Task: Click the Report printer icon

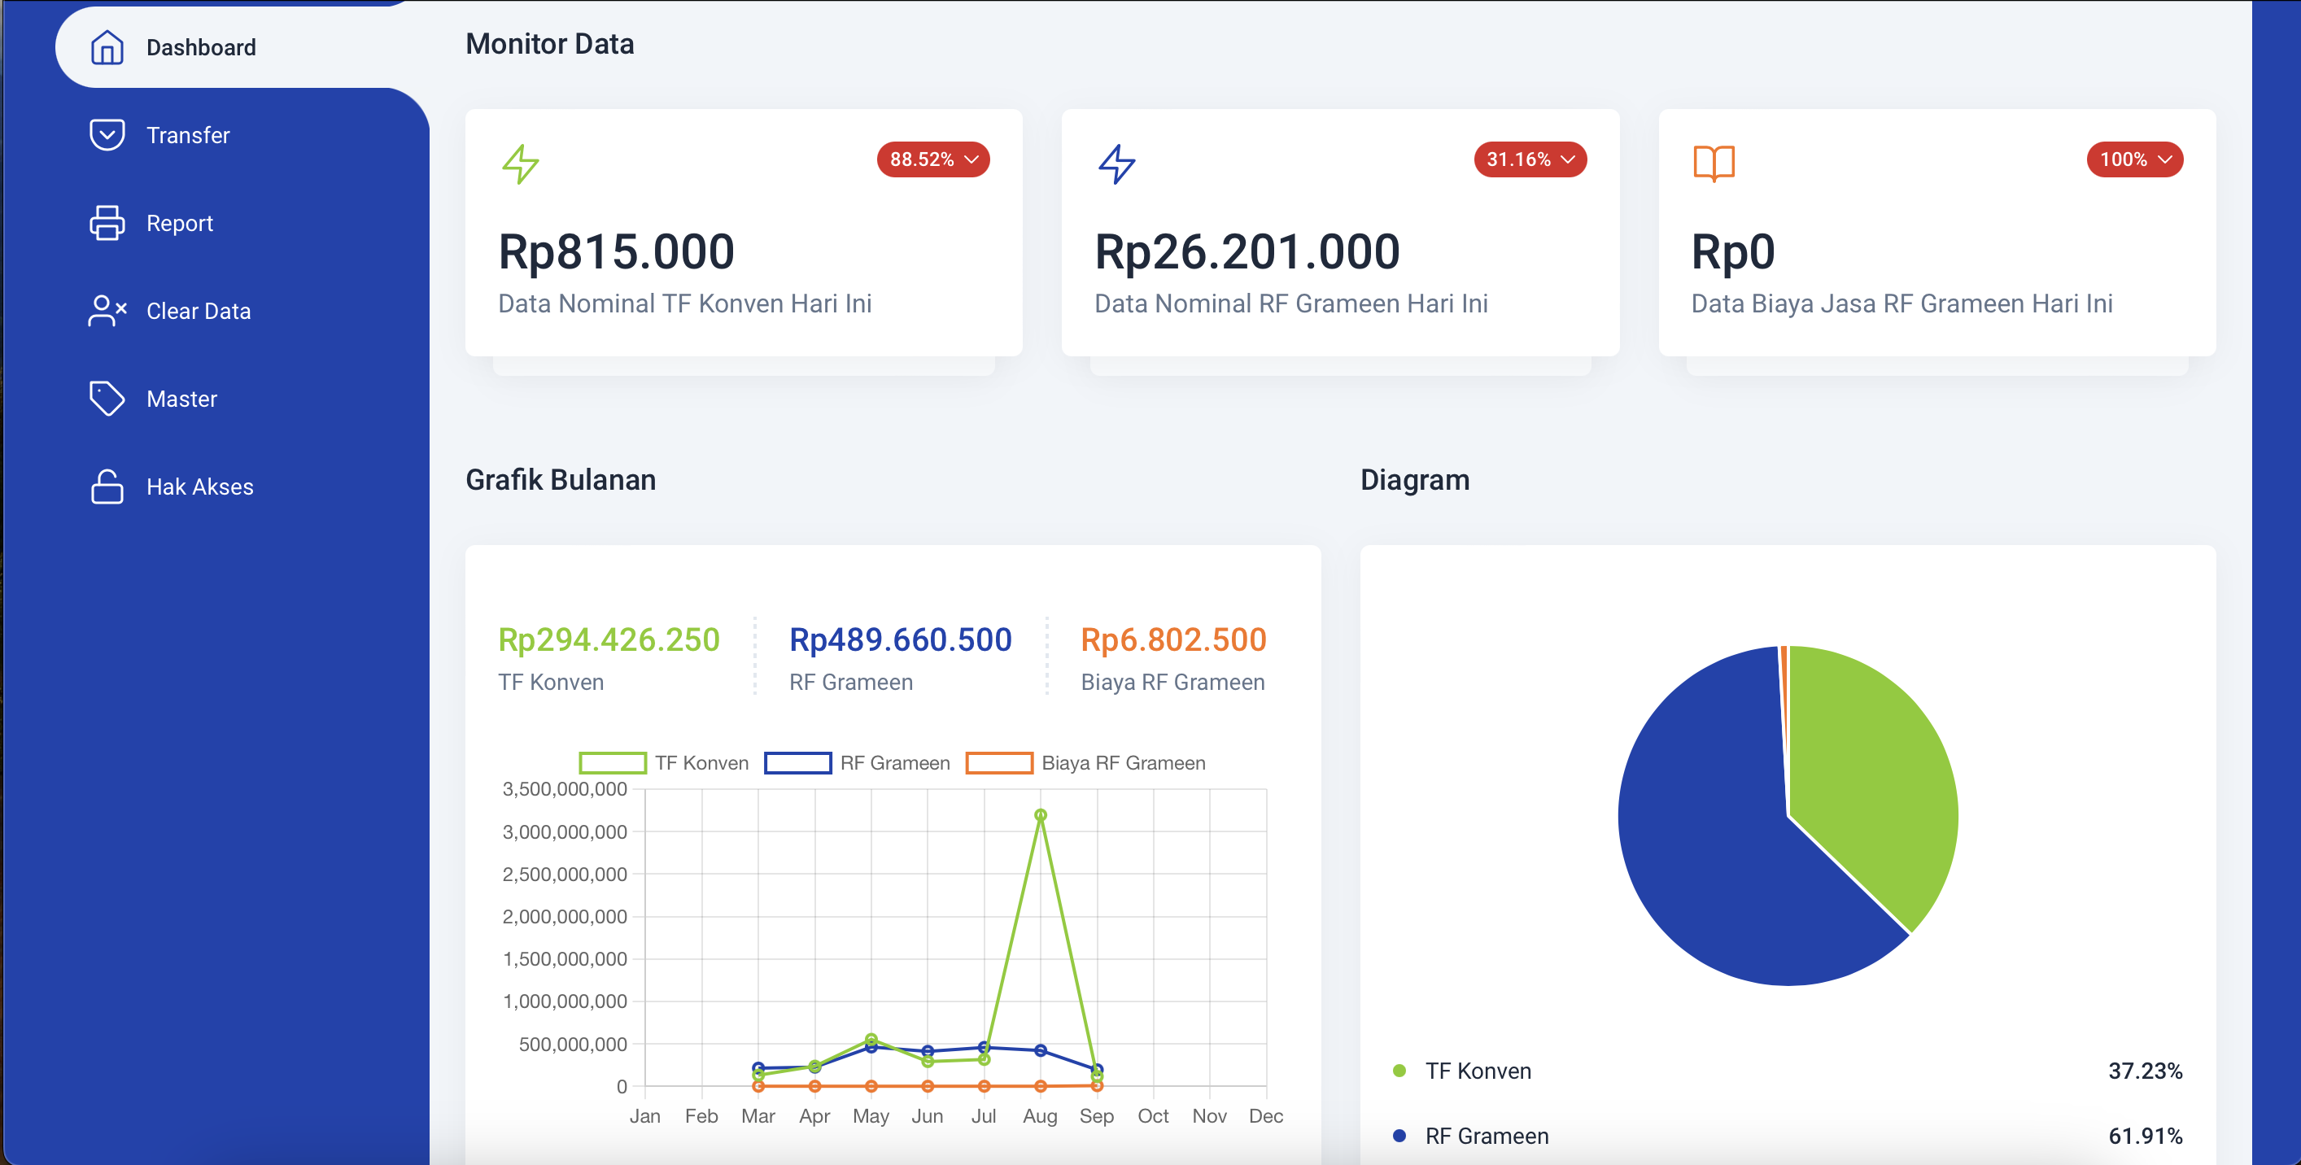Action: [107, 224]
